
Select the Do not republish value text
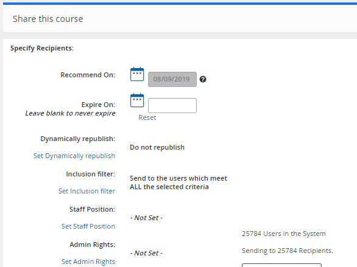coord(157,147)
